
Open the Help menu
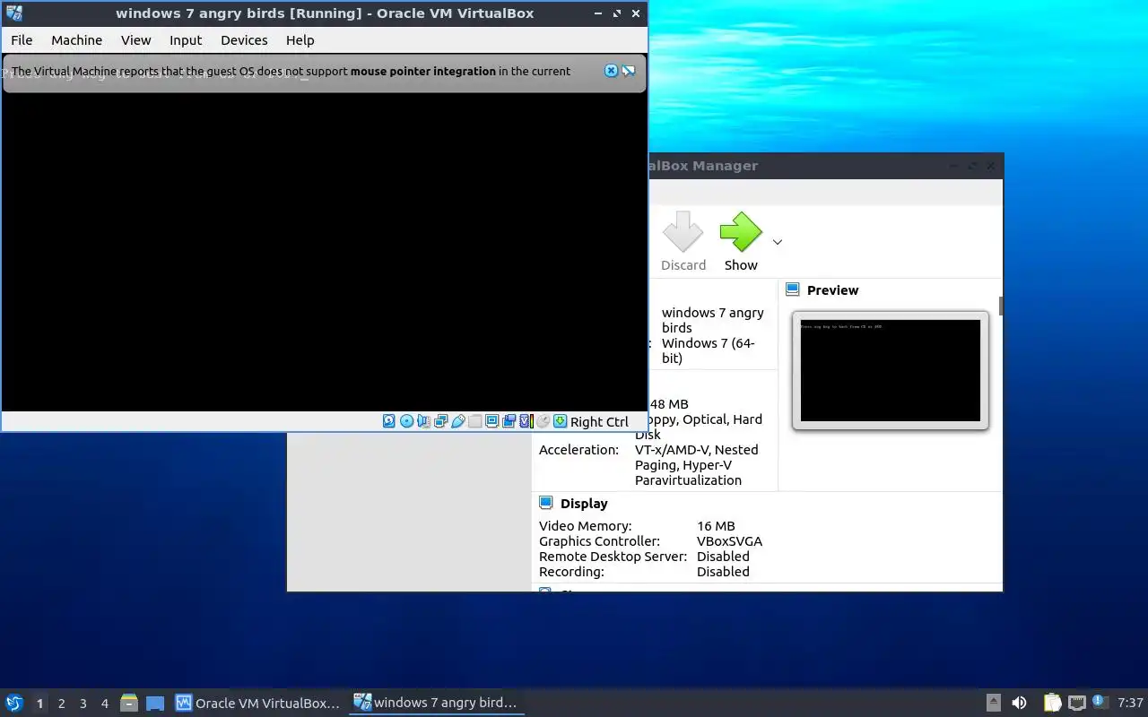(300, 40)
